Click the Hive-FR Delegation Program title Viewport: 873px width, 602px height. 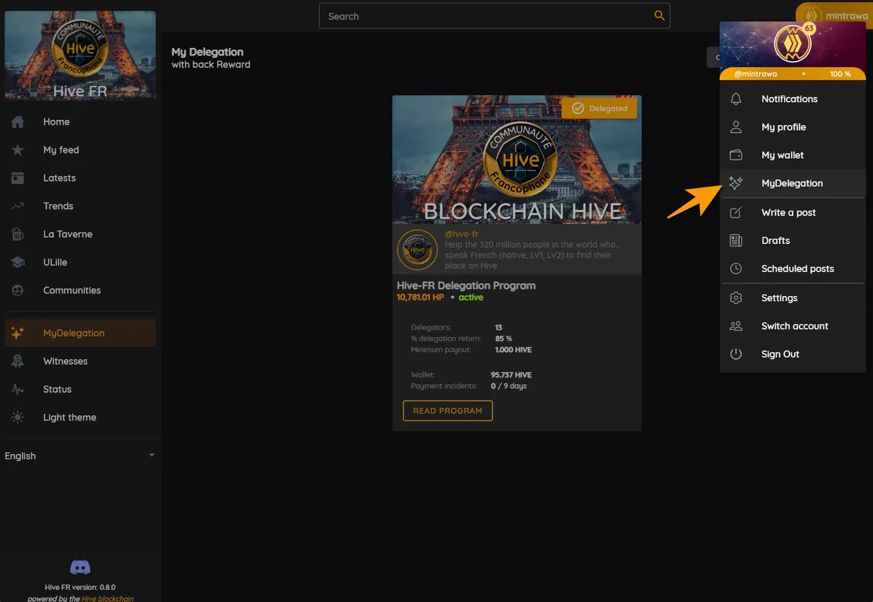pyautogui.click(x=467, y=286)
